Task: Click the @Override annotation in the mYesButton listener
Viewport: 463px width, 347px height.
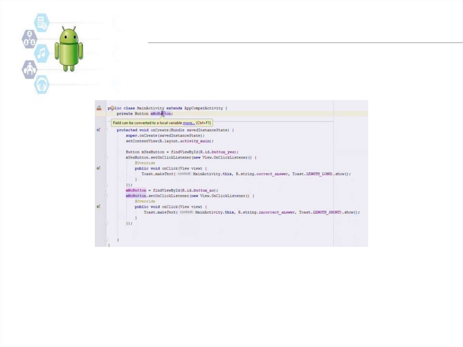Action: tap(145, 163)
